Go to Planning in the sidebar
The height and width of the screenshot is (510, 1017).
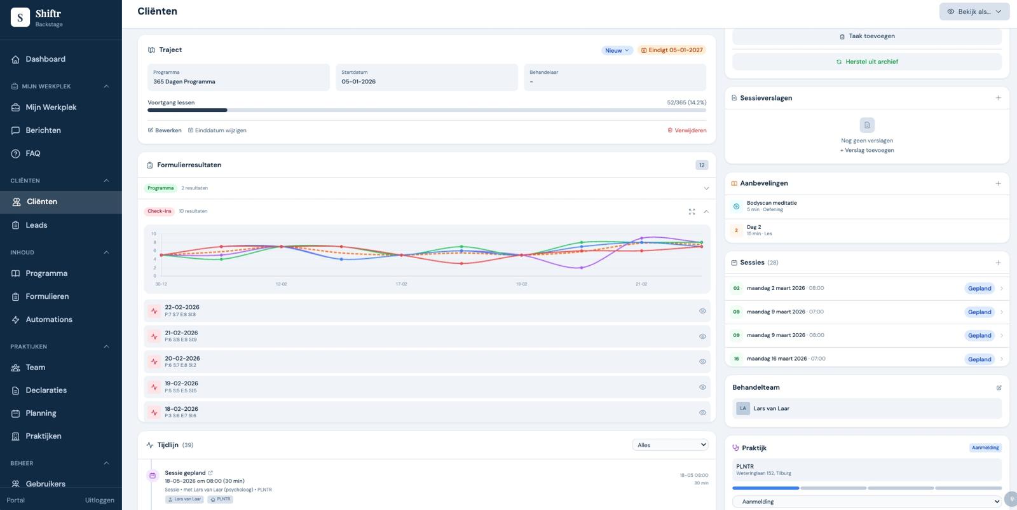pos(41,413)
